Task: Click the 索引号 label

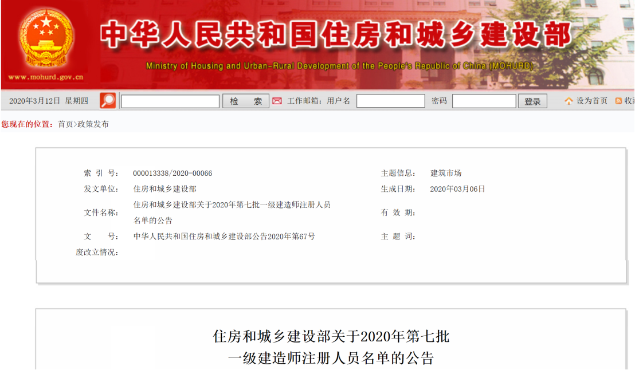Action: tap(101, 174)
